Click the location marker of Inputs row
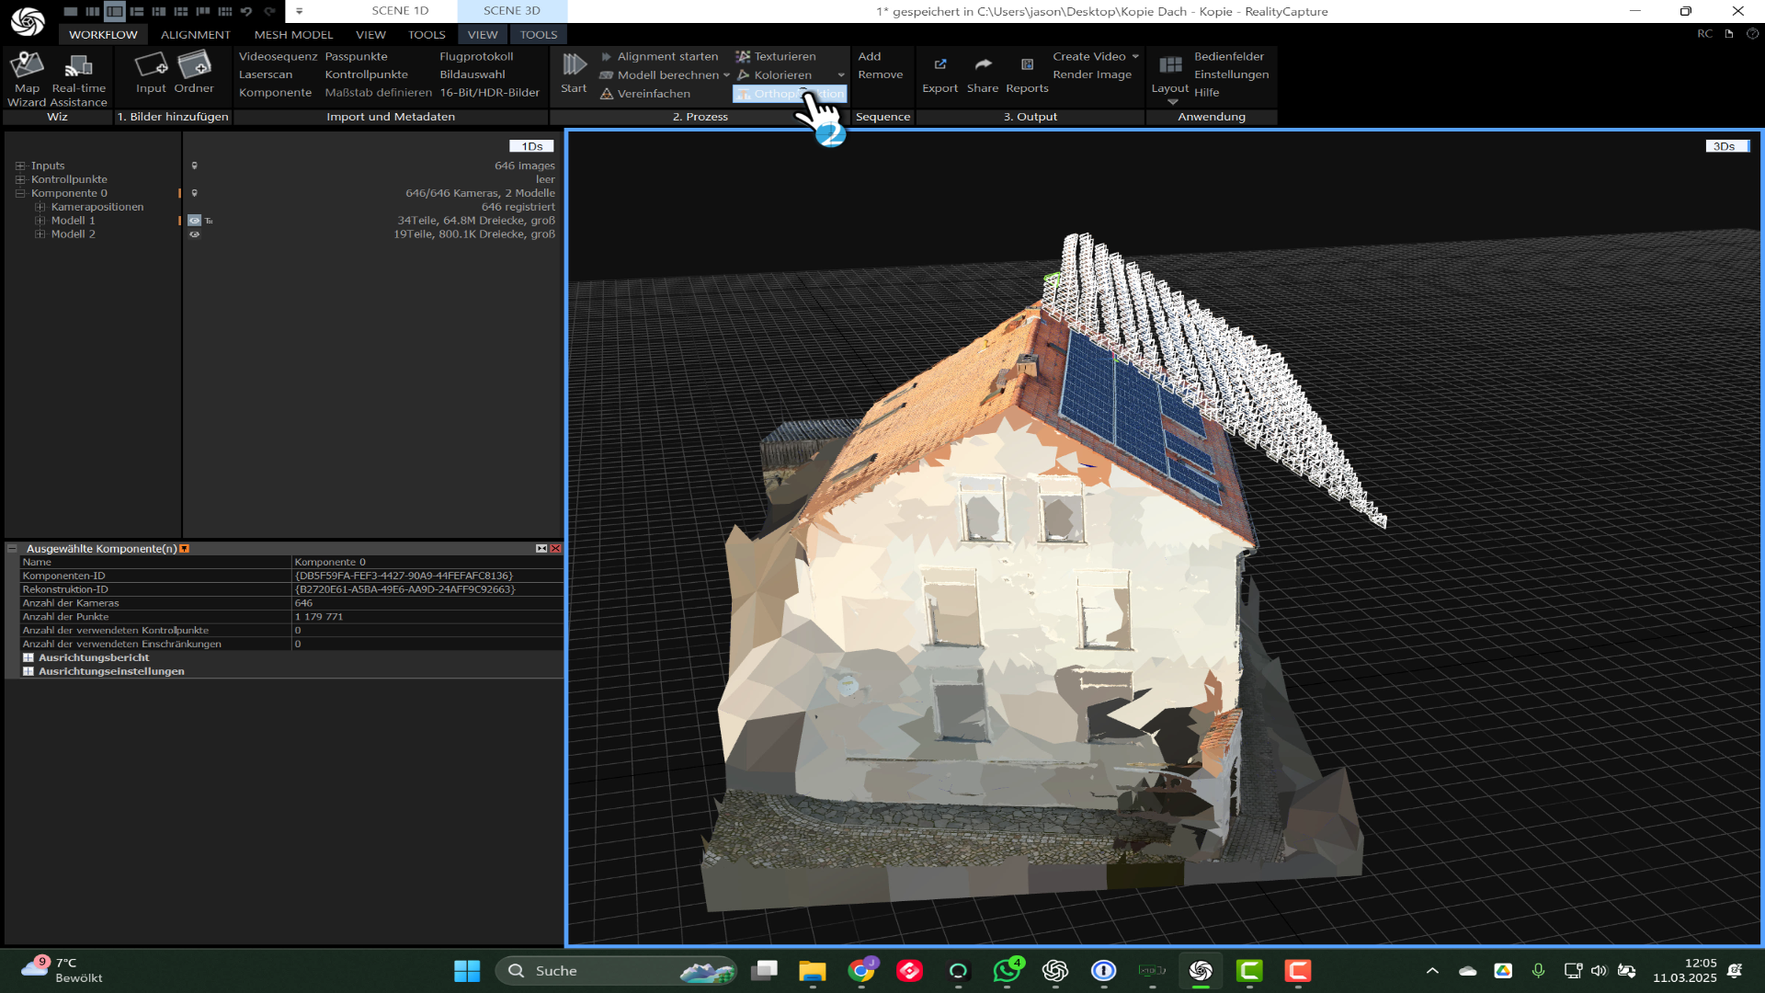Screen dimensions: 1765x993 (x=194, y=165)
